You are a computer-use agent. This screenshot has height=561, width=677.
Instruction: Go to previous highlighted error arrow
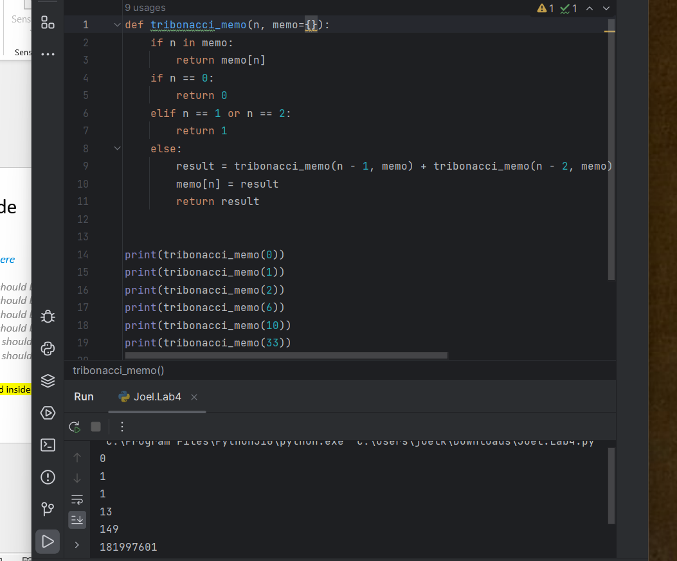pos(590,8)
